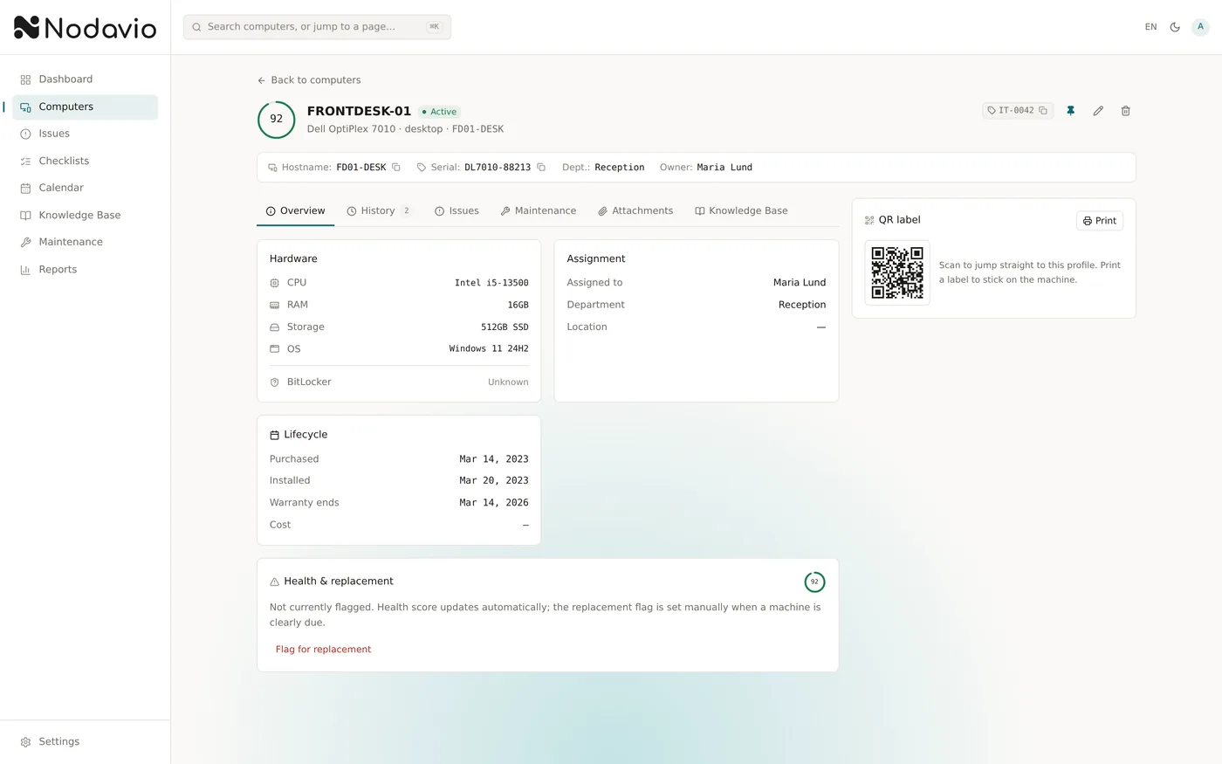Click the Active status badge
1222x764 pixels.
439,112
